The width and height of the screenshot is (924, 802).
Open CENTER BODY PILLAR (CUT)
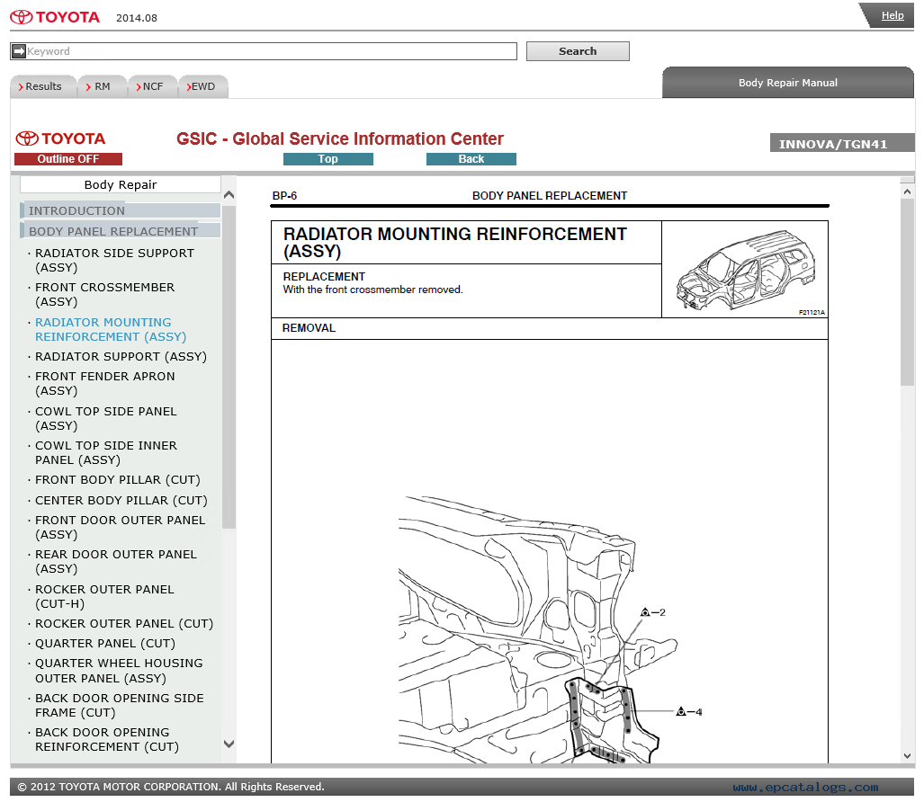[121, 500]
